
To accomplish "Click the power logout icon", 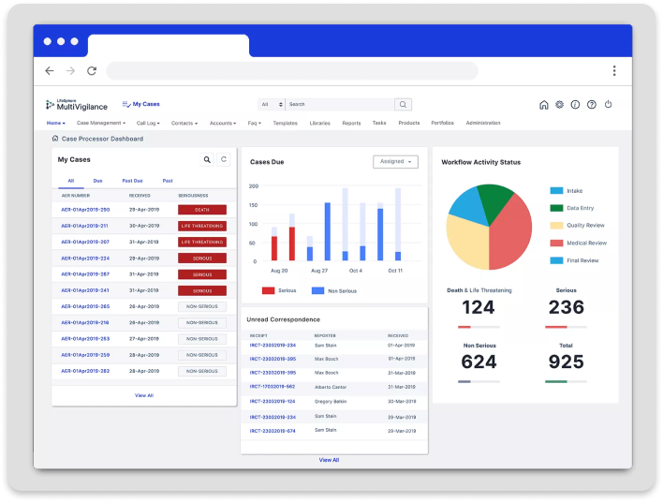I will tap(608, 105).
